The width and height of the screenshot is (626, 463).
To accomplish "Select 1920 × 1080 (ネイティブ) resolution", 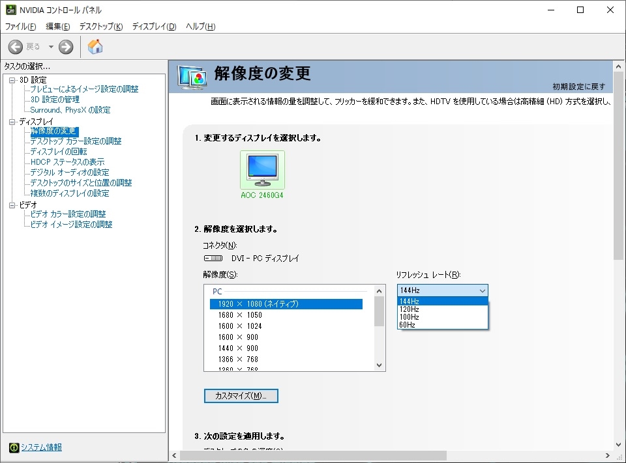I will coord(286,304).
